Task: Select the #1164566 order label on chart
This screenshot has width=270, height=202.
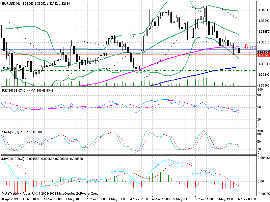Action: coord(12,69)
